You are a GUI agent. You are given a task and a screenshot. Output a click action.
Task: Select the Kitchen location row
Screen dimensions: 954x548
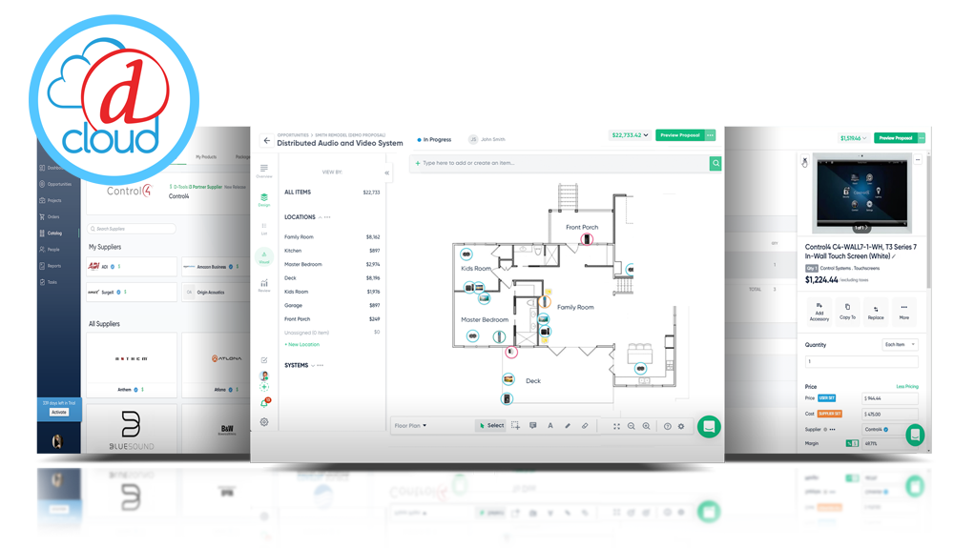pos(332,251)
